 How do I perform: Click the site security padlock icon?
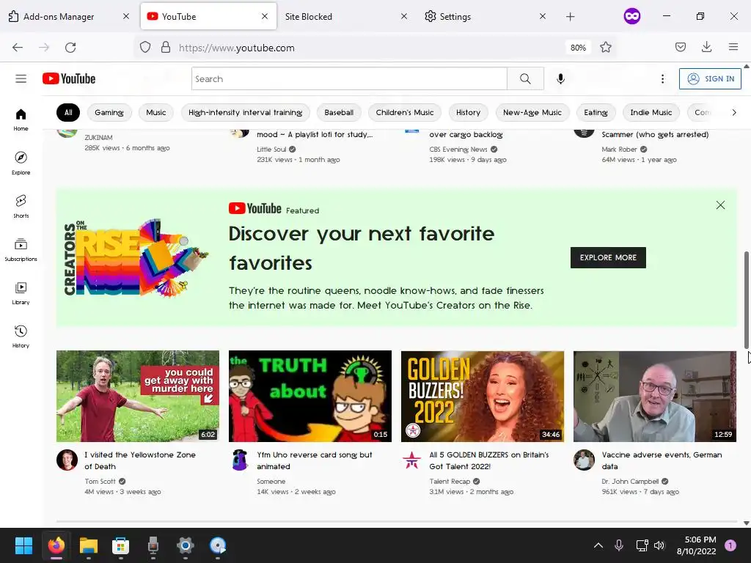click(165, 47)
